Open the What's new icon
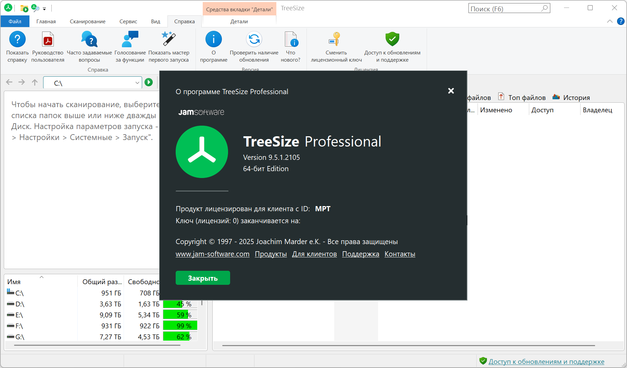This screenshot has height=368, width=627. (x=291, y=39)
